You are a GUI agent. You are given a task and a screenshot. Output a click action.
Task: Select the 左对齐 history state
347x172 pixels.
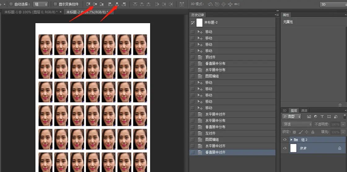[x=232, y=133]
